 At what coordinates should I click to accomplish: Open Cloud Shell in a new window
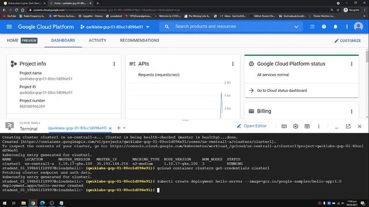(348, 126)
